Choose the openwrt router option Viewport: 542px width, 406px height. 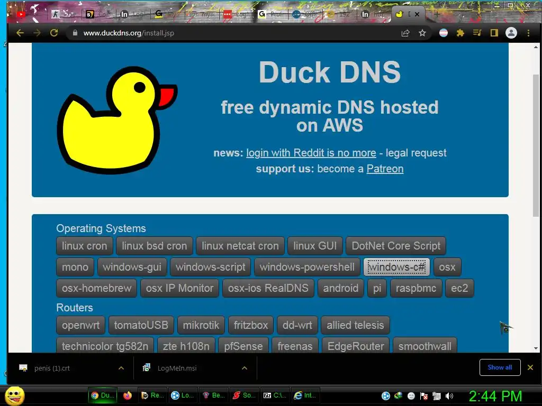pos(80,325)
